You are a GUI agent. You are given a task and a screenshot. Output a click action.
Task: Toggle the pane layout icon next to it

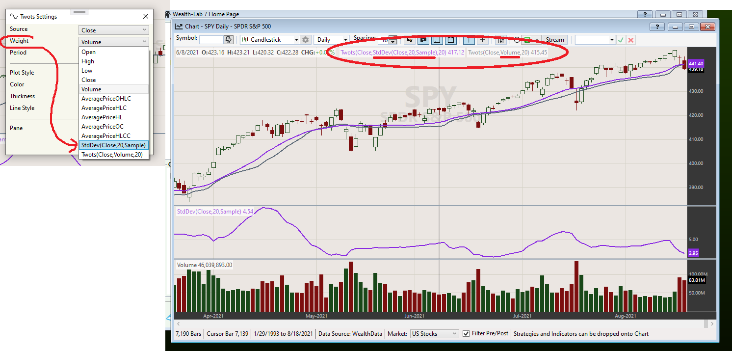[x=437, y=40]
